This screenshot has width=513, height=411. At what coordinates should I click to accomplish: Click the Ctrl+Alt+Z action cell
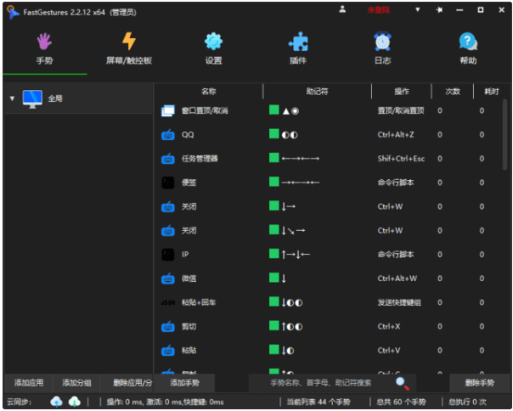(x=396, y=134)
